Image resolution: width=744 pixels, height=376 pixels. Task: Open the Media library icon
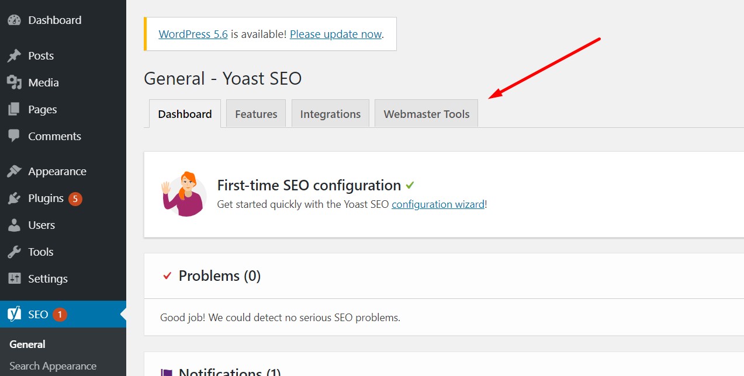(x=15, y=82)
